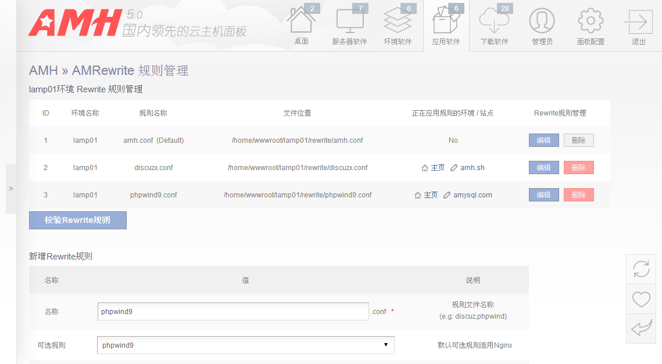Open the amh.sh site link
Image resolution: width=662 pixels, height=364 pixels.
coord(472,168)
